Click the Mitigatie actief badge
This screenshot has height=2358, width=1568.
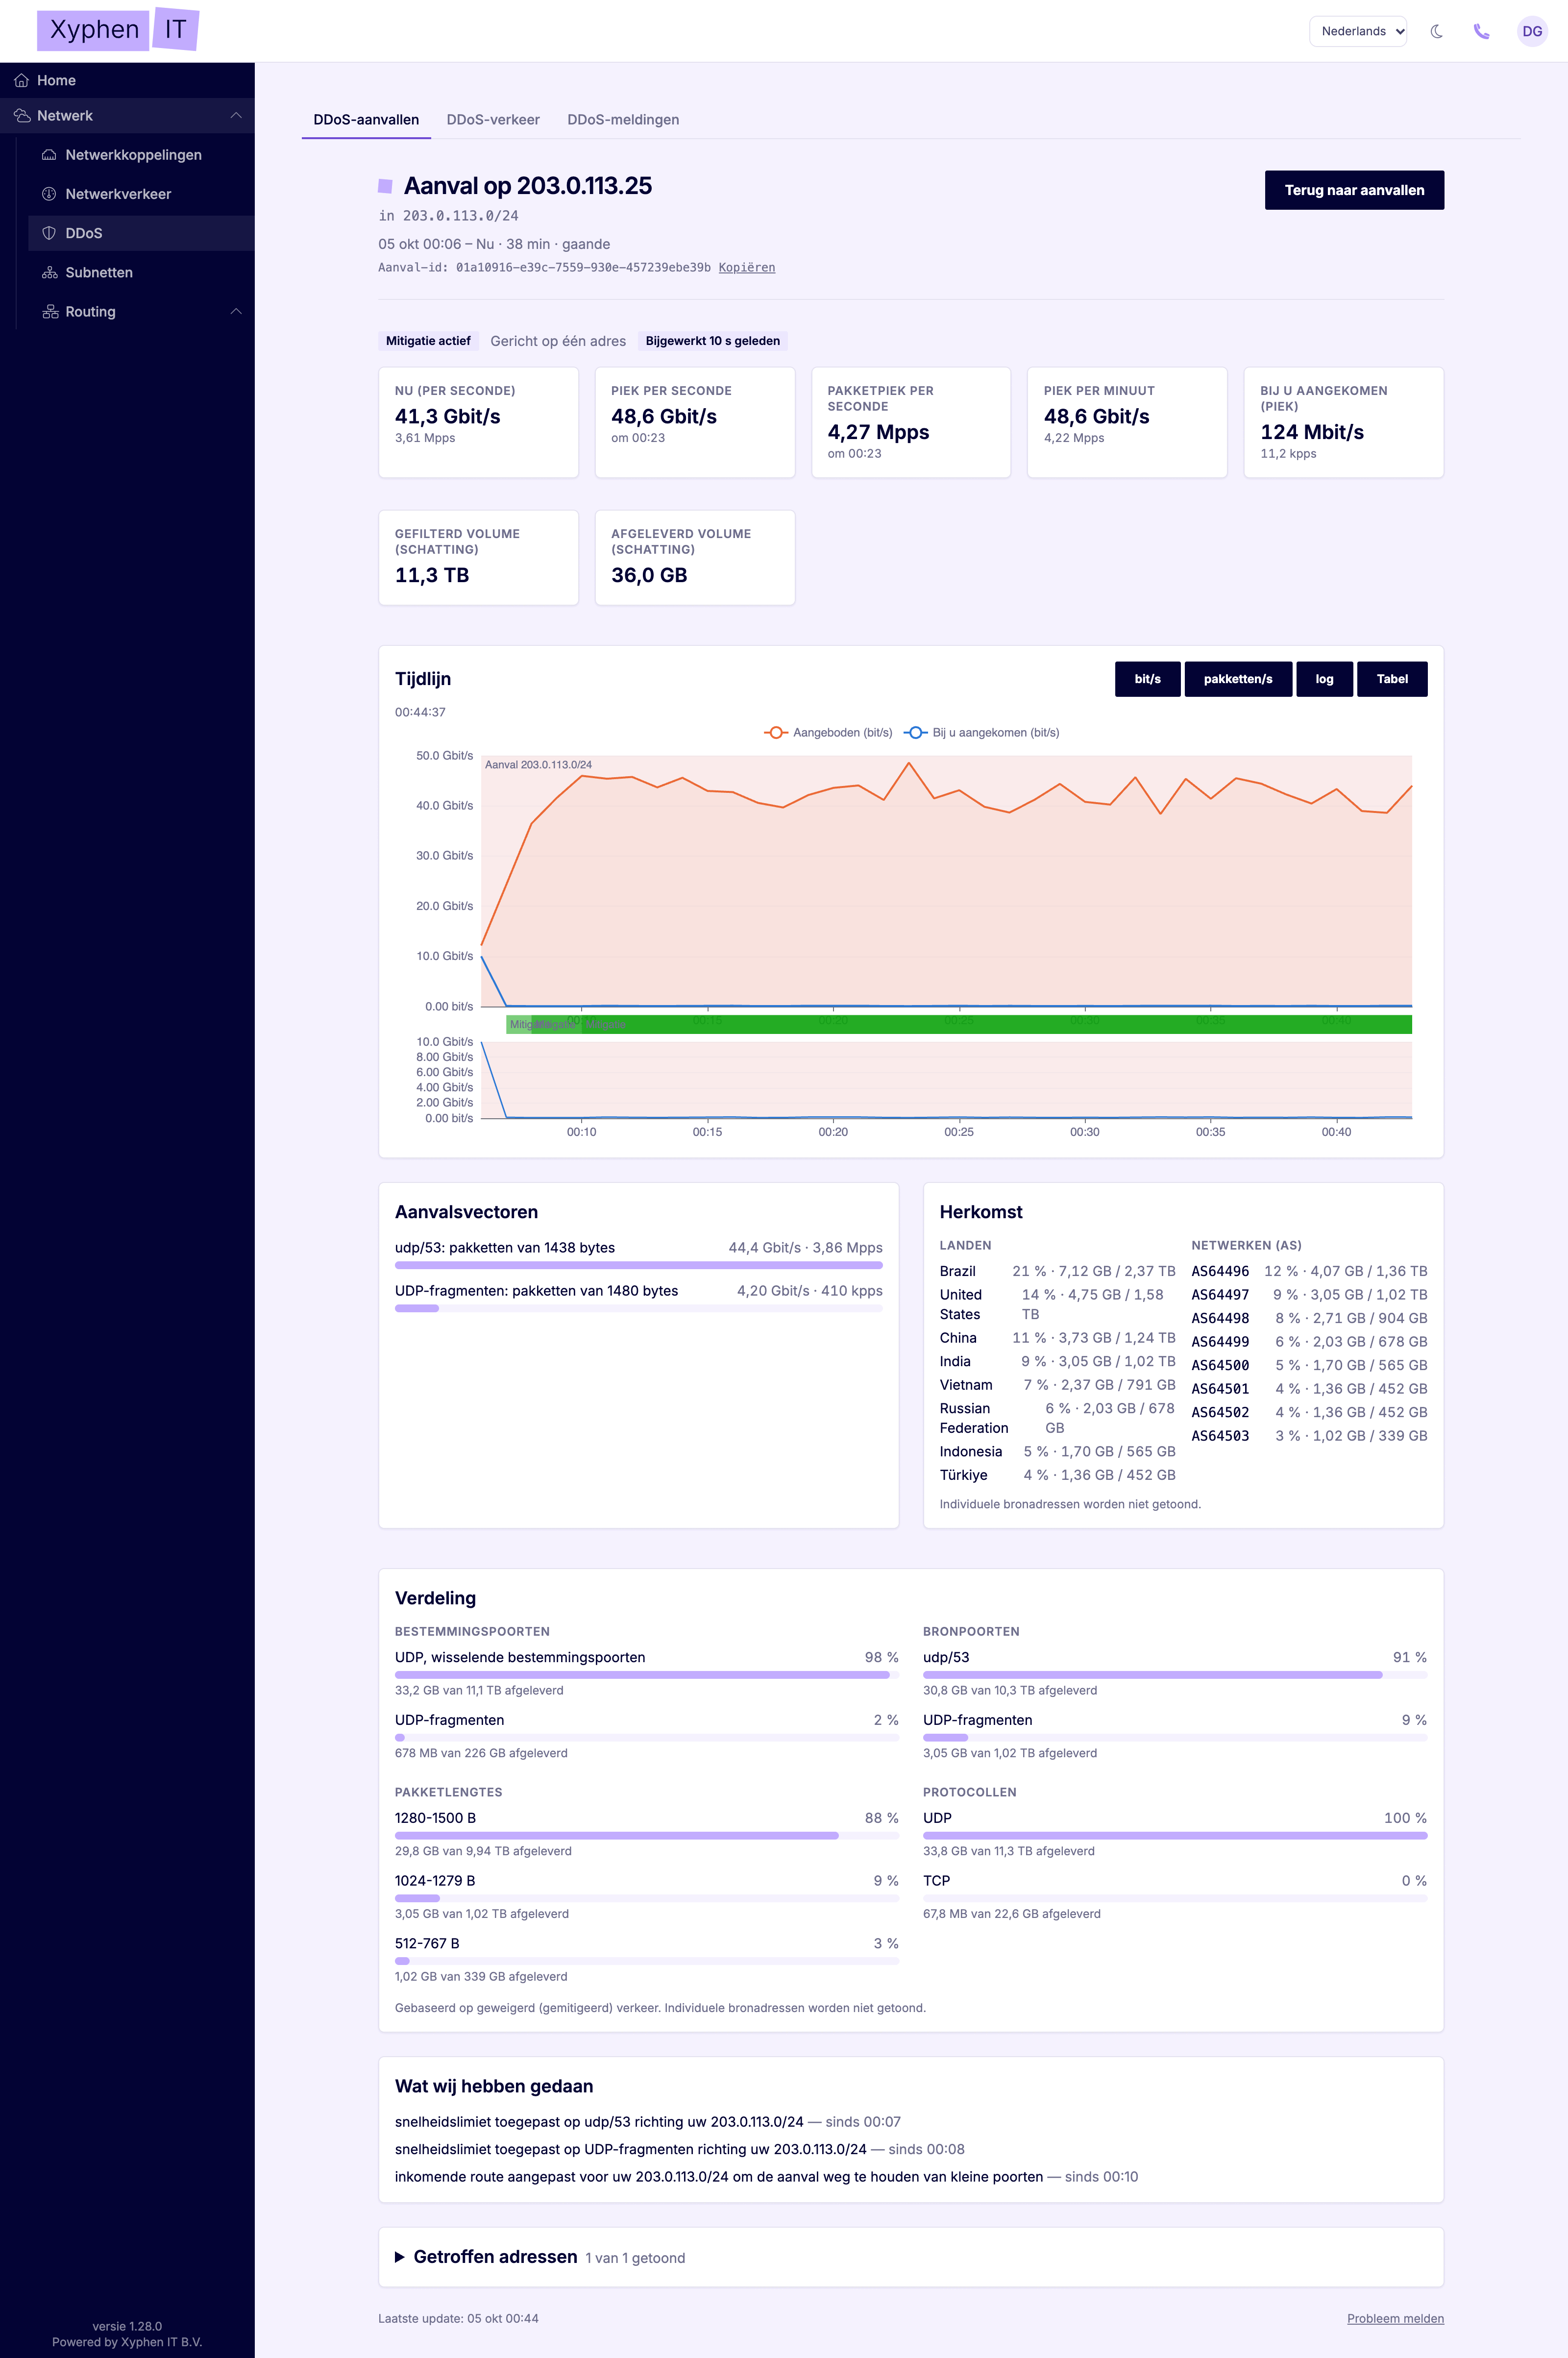[428, 341]
